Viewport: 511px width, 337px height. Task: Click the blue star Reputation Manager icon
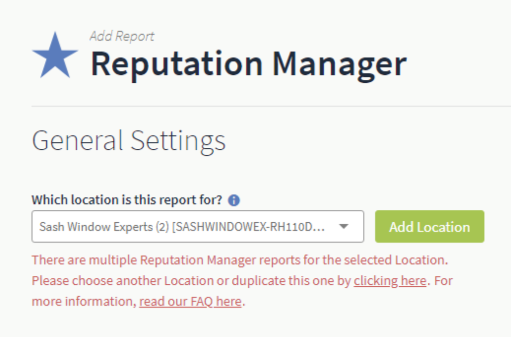click(x=55, y=55)
